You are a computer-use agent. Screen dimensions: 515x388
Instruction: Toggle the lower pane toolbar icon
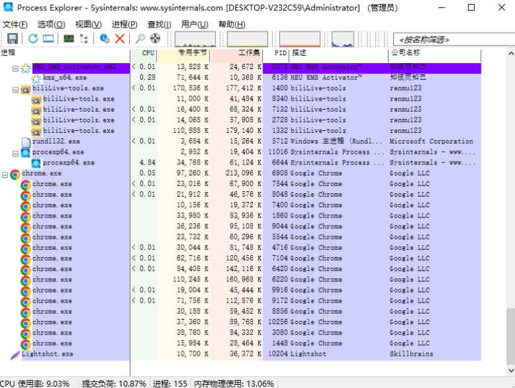(x=48, y=39)
